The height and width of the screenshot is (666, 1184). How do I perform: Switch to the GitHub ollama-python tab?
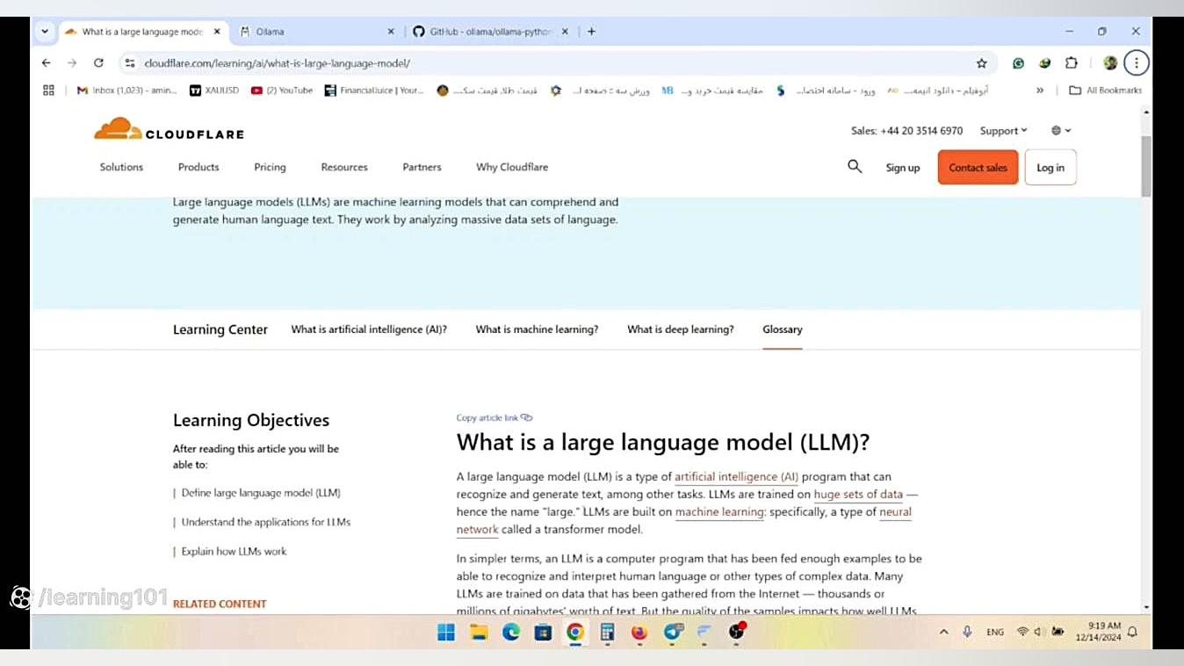tap(491, 32)
